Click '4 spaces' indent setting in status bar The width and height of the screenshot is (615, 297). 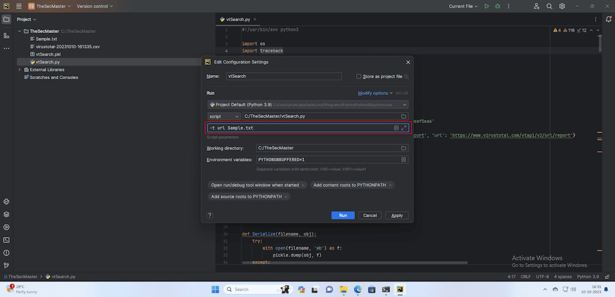(563, 277)
